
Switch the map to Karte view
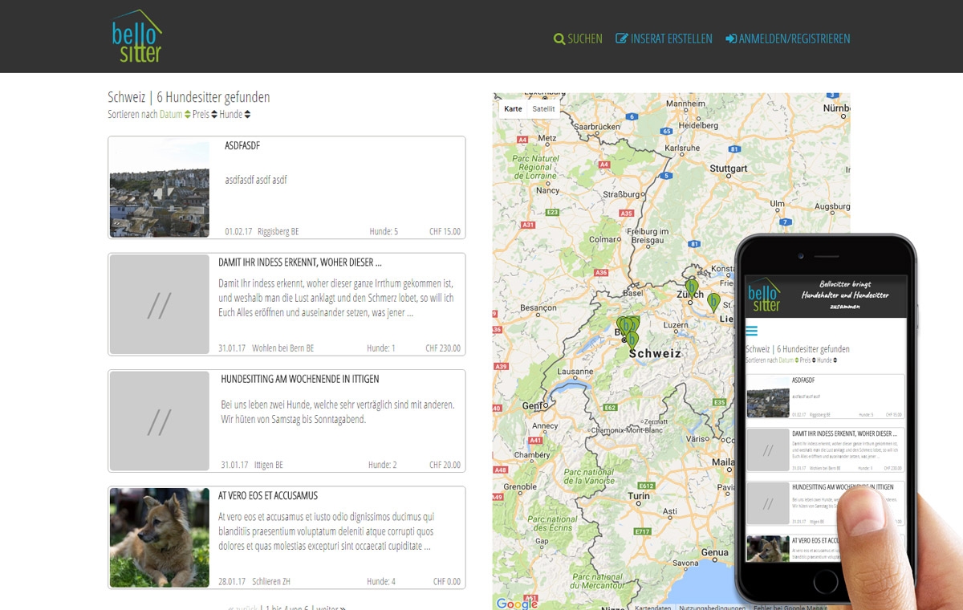(x=513, y=108)
